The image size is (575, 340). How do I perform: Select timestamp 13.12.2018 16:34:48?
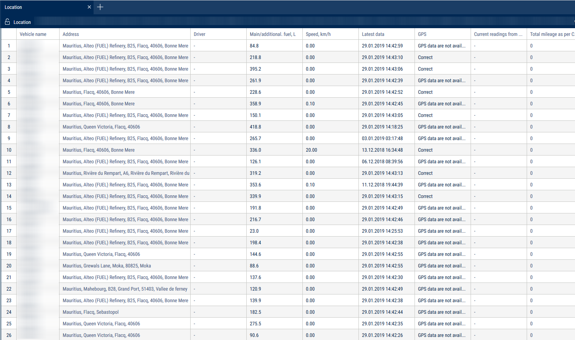(382, 150)
